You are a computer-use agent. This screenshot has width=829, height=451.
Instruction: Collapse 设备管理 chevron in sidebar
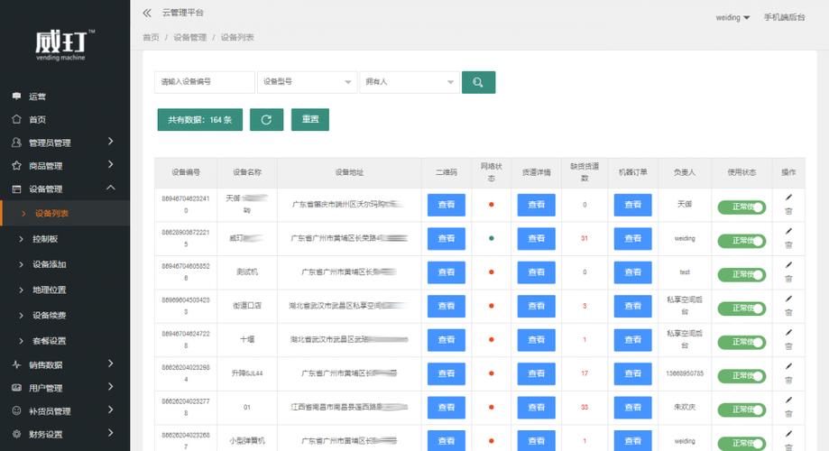click(110, 188)
